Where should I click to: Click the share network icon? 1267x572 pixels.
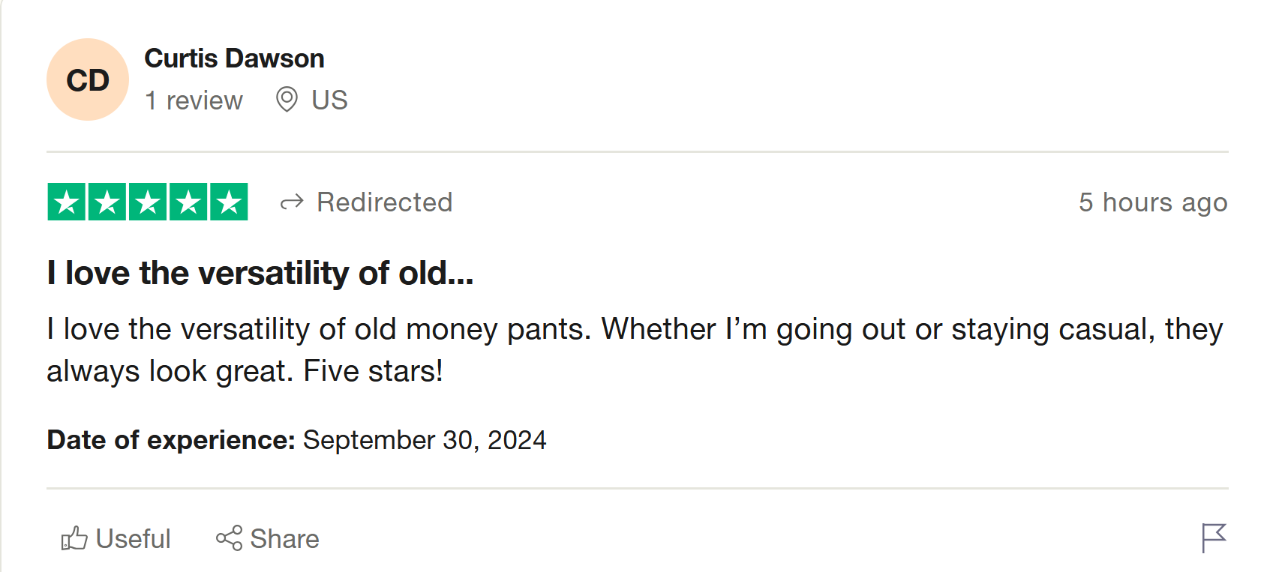tap(229, 538)
